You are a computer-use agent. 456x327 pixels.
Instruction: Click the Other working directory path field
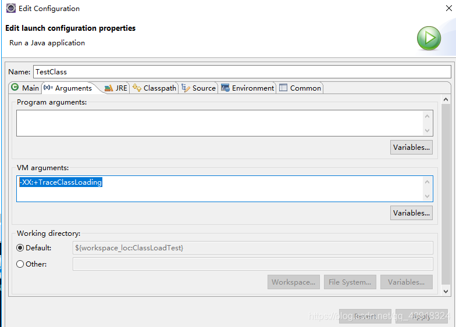point(252,264)
